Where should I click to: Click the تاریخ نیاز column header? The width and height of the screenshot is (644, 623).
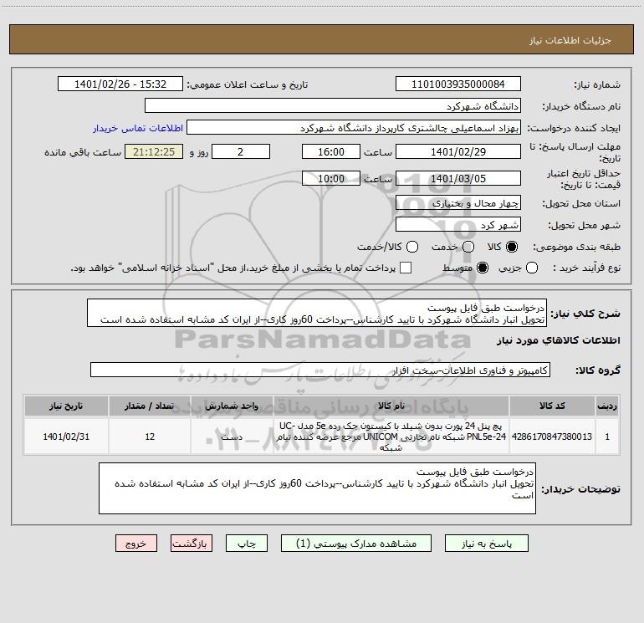click(66, 406)
